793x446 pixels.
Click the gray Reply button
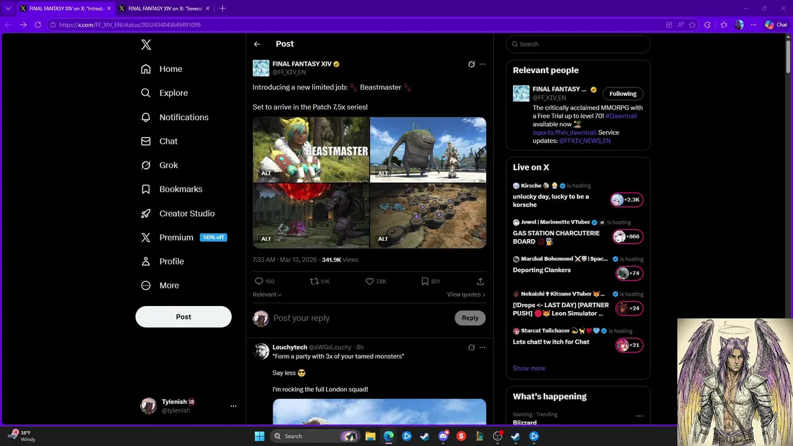coord(470,318)
